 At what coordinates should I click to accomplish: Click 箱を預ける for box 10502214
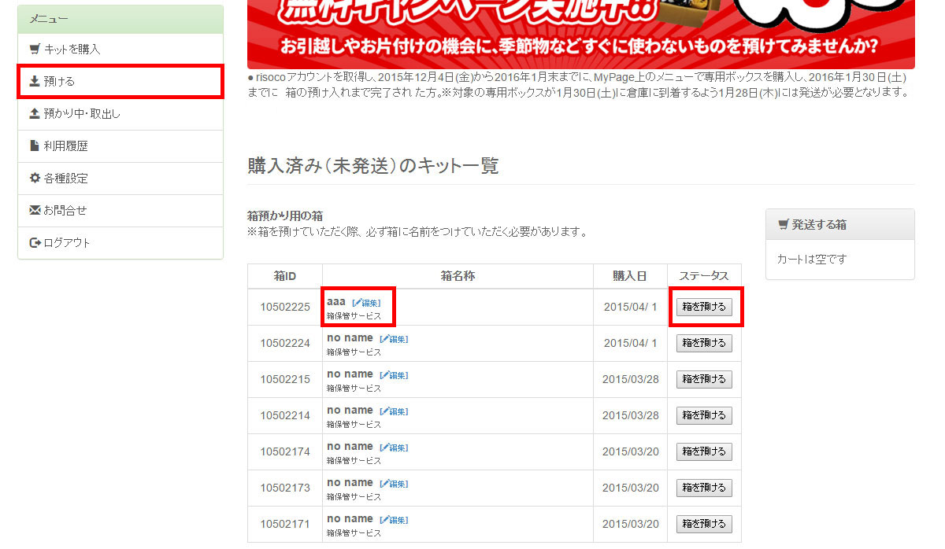click(x=704, y=415)
